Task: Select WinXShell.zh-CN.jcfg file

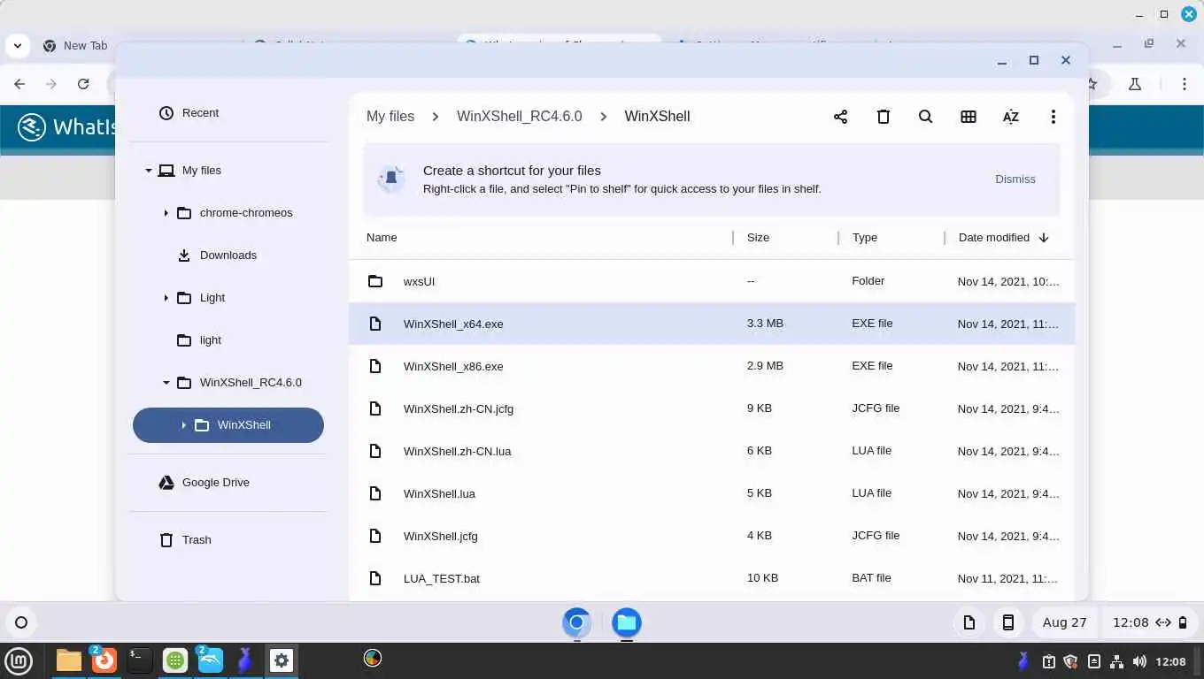Action: pos(712,408)
